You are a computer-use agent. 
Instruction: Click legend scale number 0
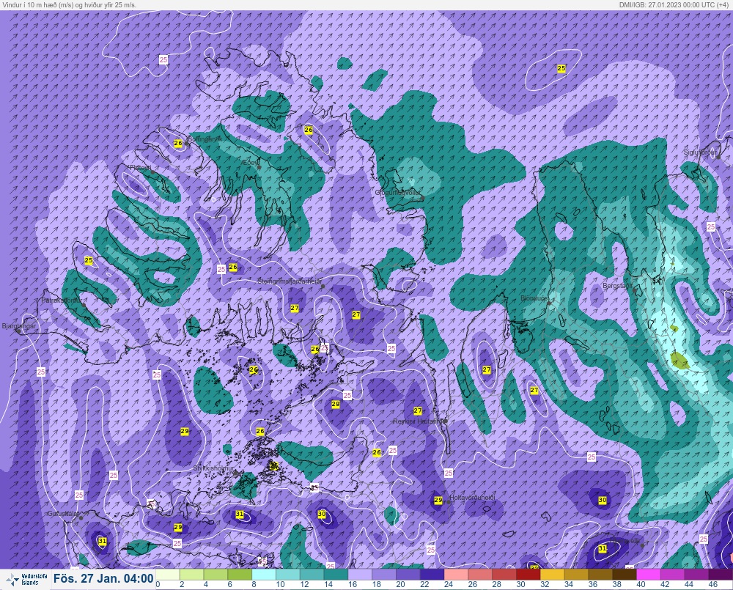click(x=158, y=584)
